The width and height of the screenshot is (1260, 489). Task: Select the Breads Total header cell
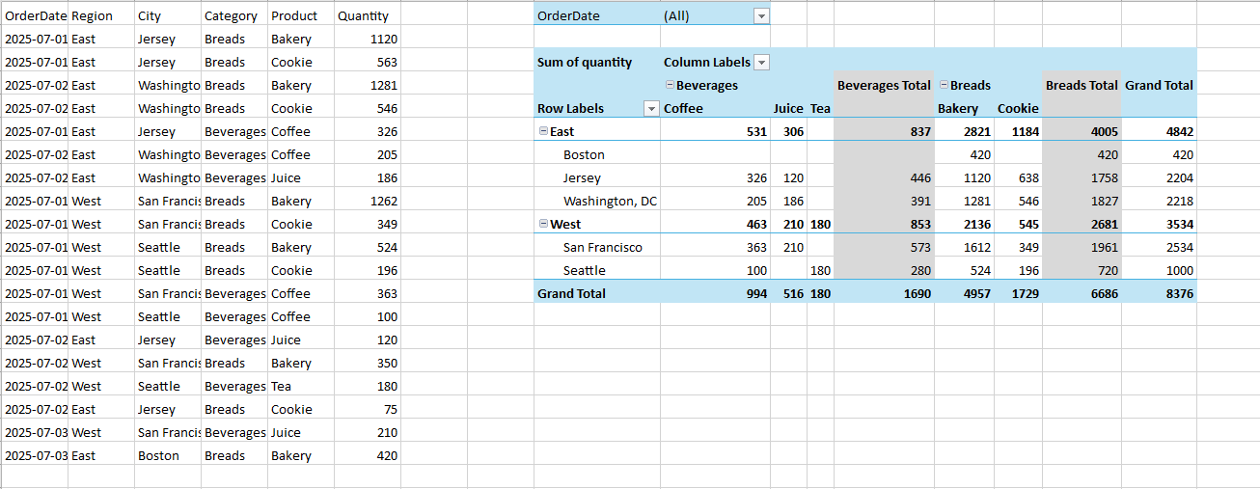pyautogui.click(x=1081, y=86)
